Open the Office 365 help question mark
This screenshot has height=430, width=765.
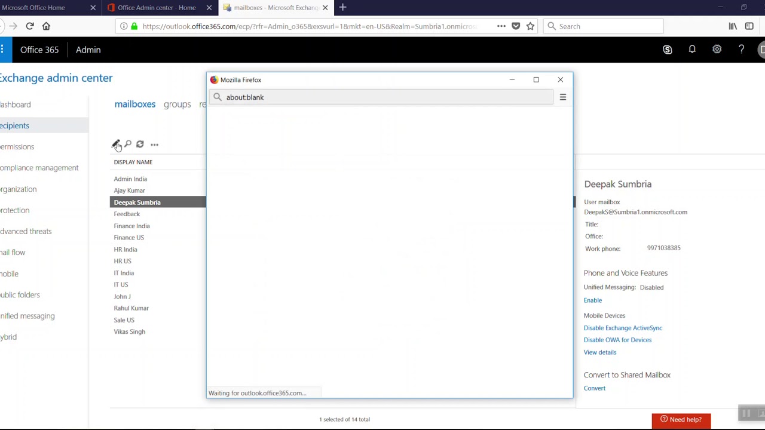(742, 50)
